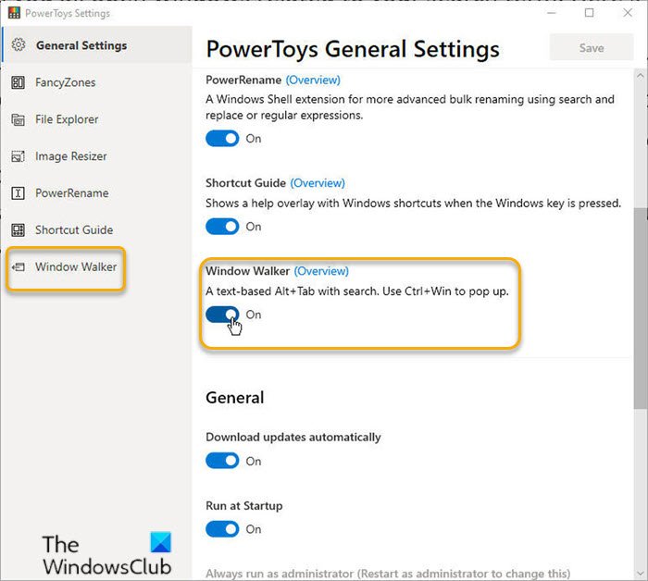Toggle Window Walker off
Screen dimensions: 648x581
click(222, 315)
